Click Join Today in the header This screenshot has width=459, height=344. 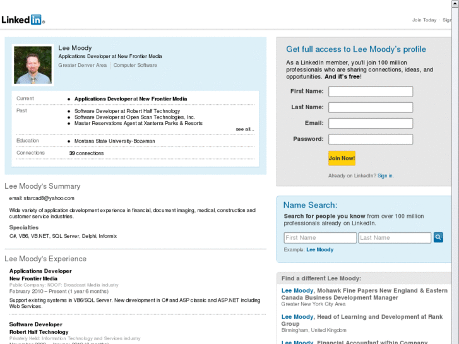point(424,20)
